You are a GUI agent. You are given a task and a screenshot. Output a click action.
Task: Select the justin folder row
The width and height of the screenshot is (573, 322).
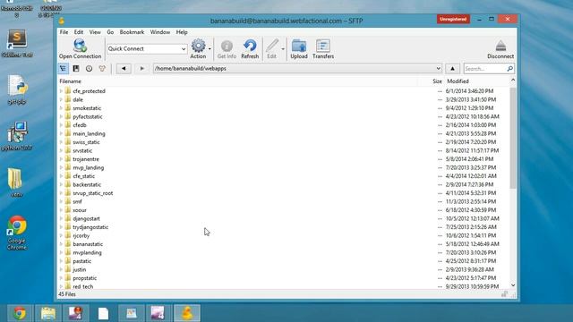pos(285,269)
